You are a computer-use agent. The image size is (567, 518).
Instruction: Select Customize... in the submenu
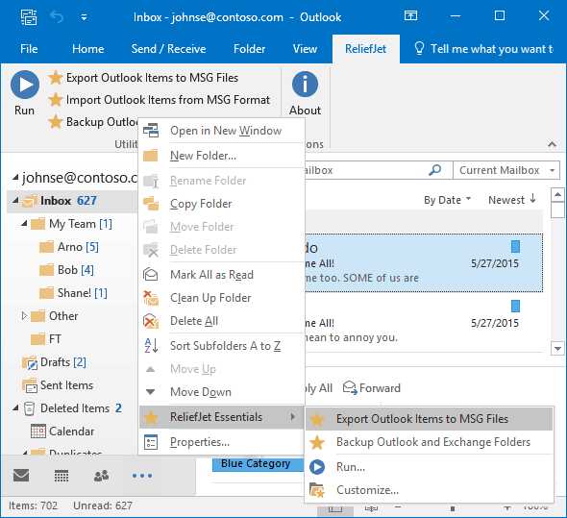pos(429,490)
